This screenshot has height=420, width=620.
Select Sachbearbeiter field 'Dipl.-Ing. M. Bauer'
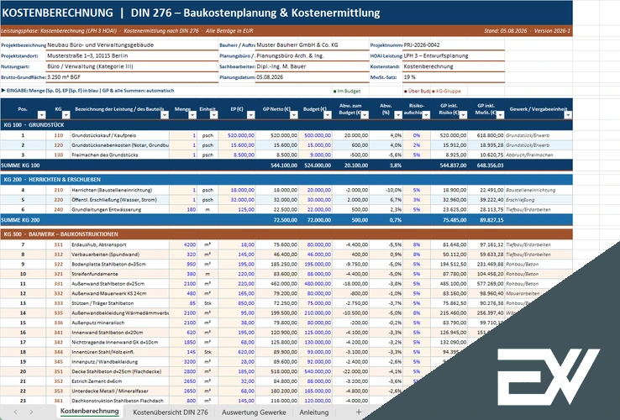pyautogui.click(x=312, y=66)
